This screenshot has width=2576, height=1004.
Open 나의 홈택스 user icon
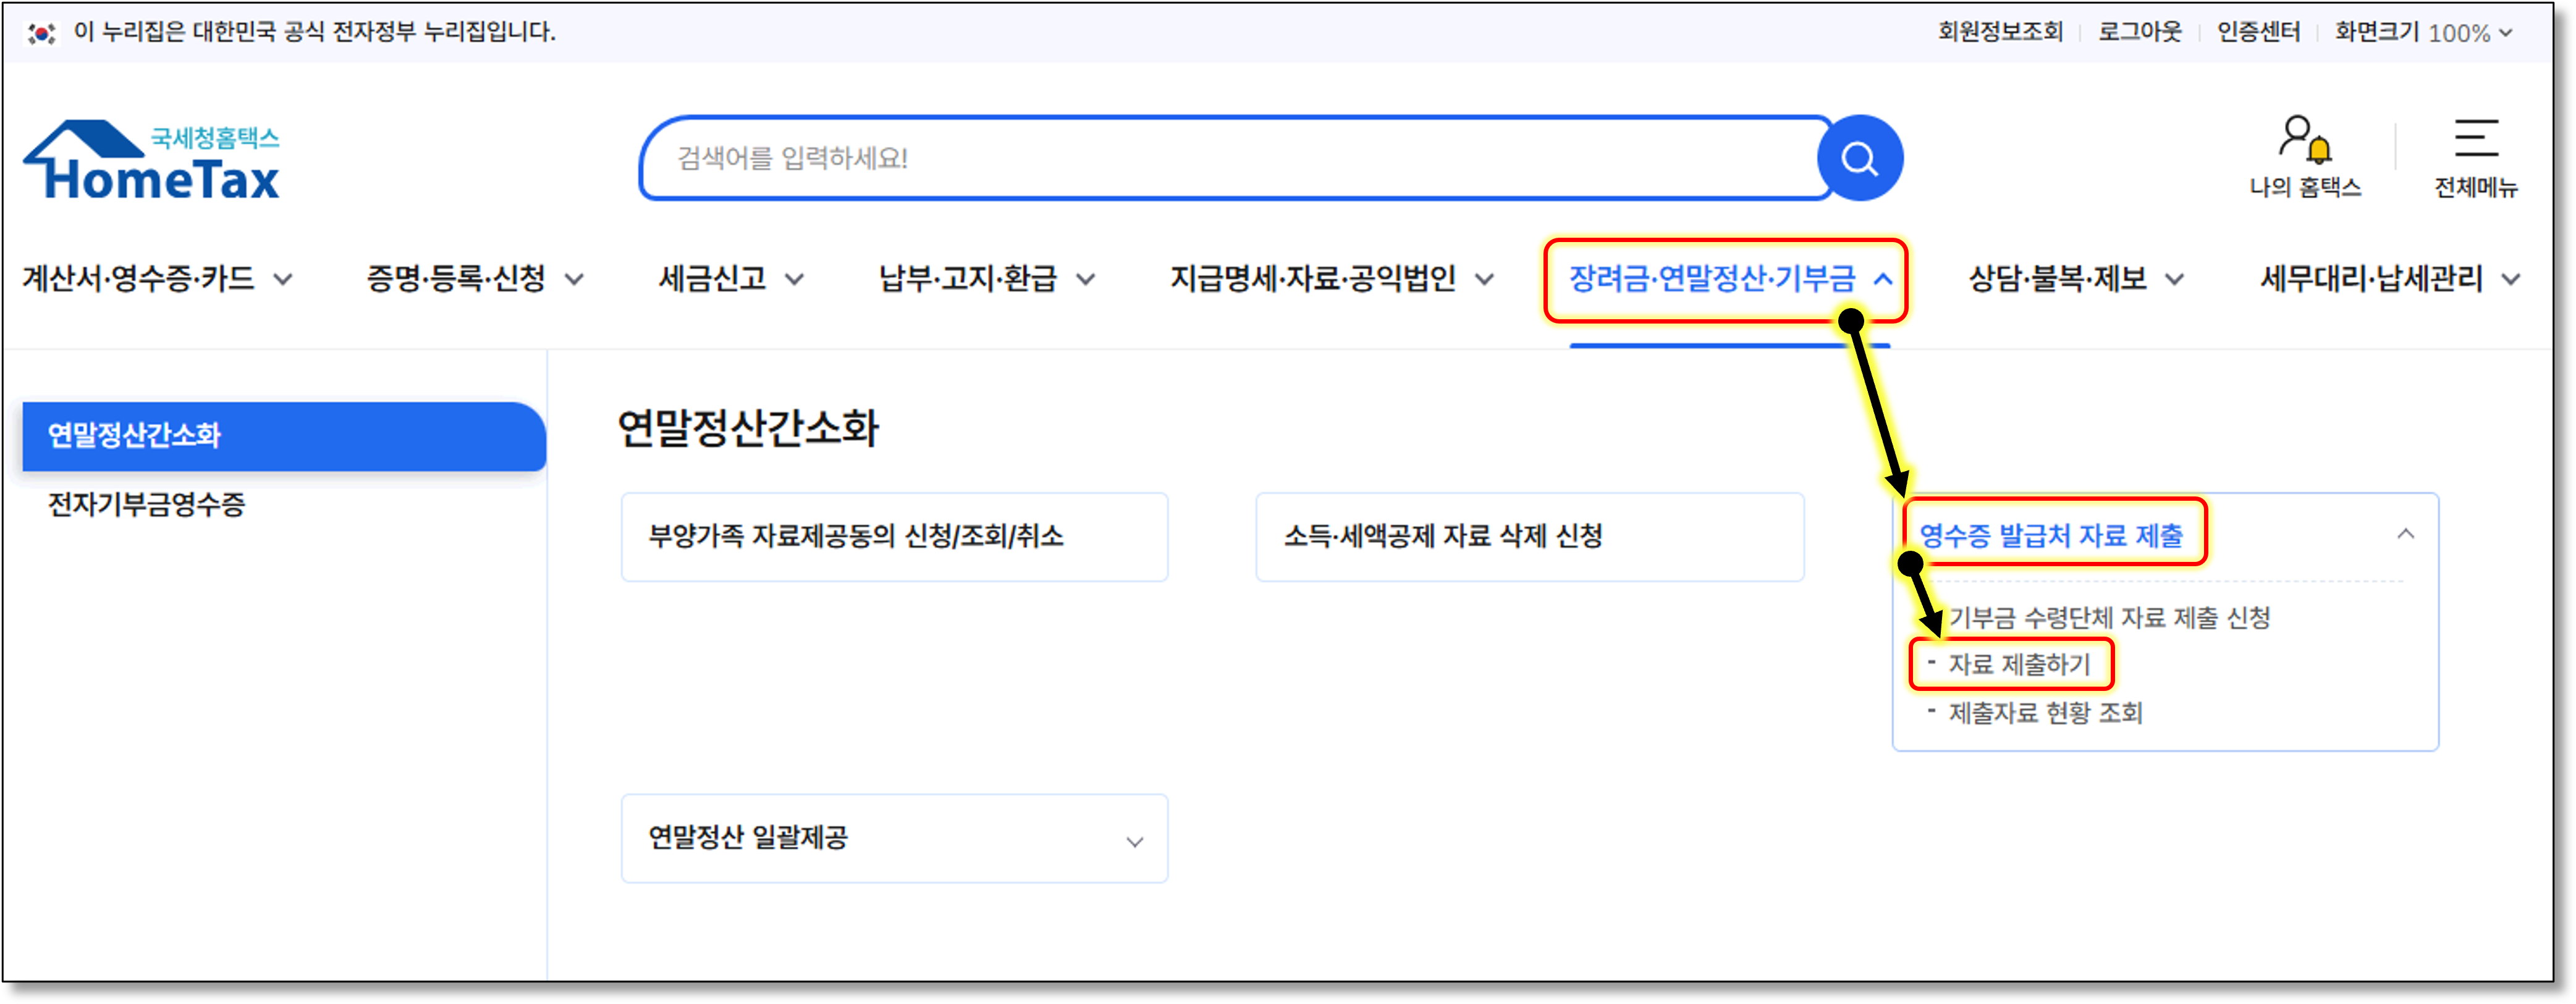click(2304, 139)
